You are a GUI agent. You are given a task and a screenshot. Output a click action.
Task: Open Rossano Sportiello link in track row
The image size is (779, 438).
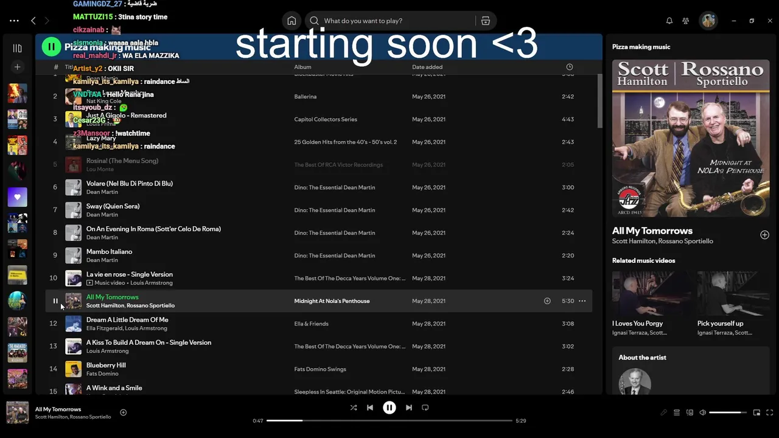pos(150,305)
